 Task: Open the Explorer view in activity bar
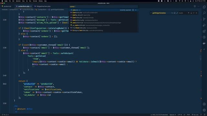[x=204, y=7]
